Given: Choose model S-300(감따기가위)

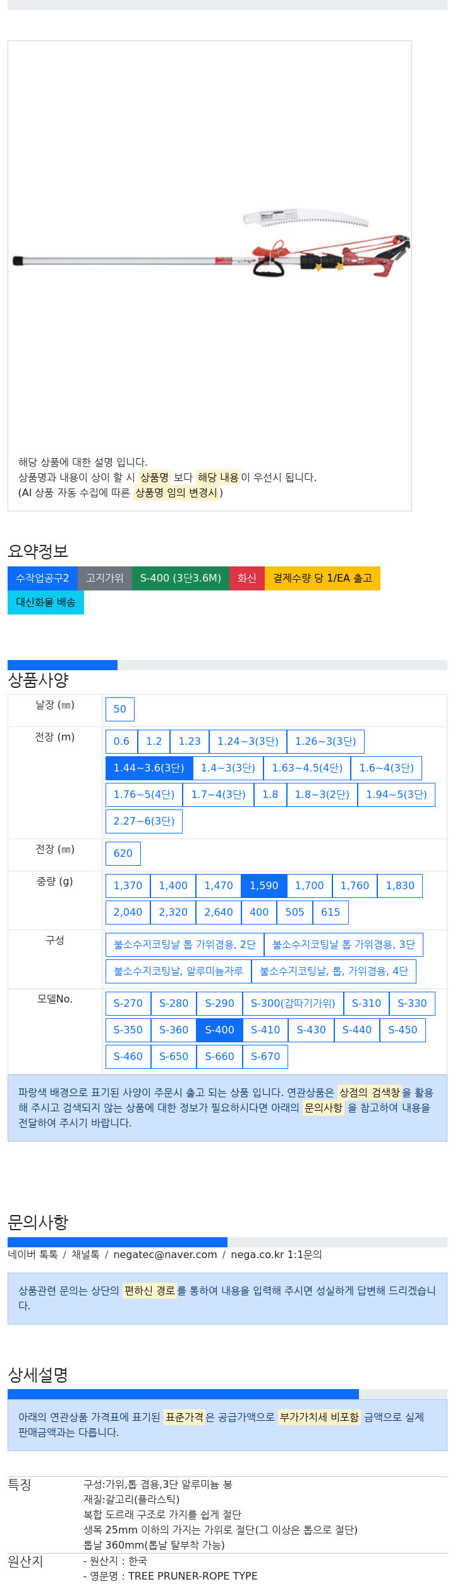Looking at the screenshot, I should point(293,1004).
